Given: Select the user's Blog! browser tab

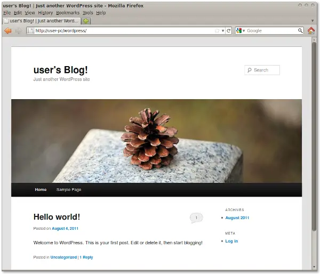Looking at the screenshot, I should [x=42, y=21].
